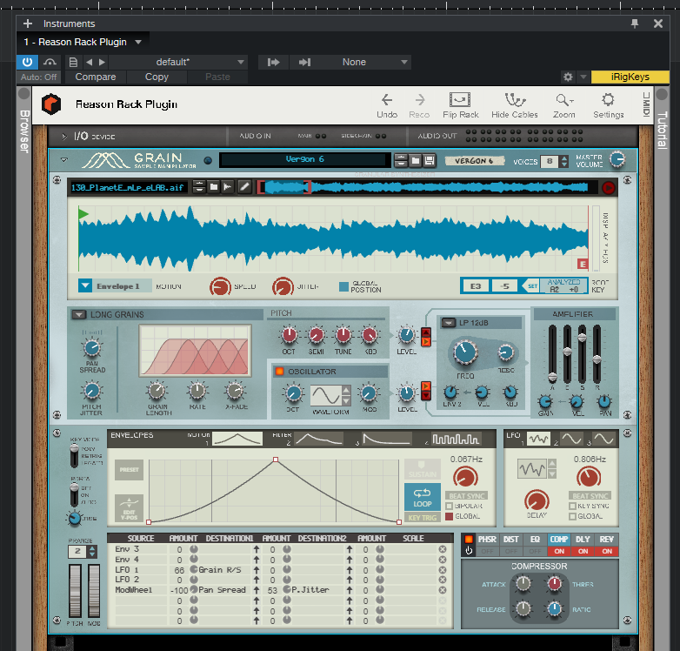Screen dimensions: 680x651
Task: Click the sample record button
Action: point(609,187)
